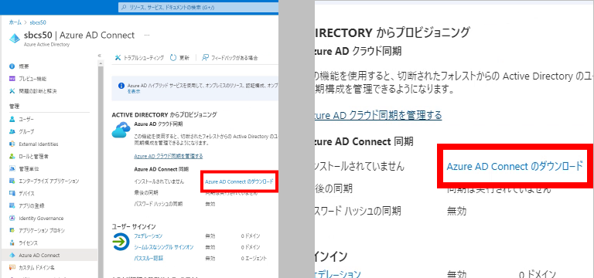
Task: Click the page title sbcs50 | Azure AD Connect
Action: point(79,36)
